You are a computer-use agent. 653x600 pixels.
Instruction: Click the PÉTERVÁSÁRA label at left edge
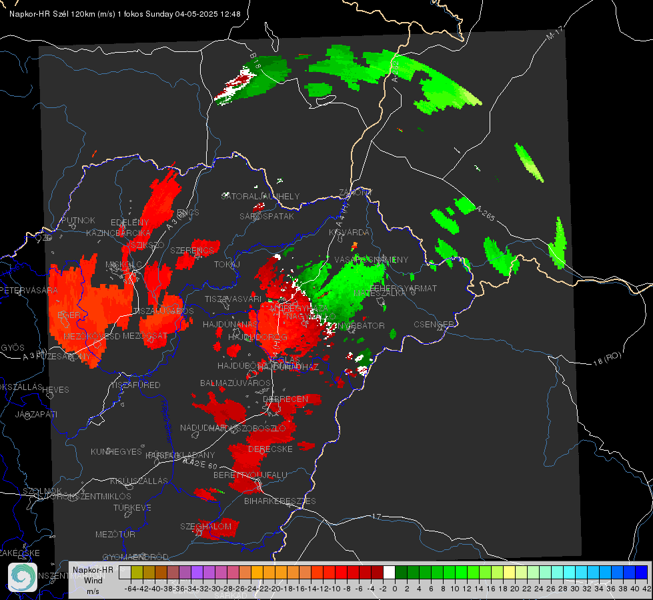pos(29,290)
